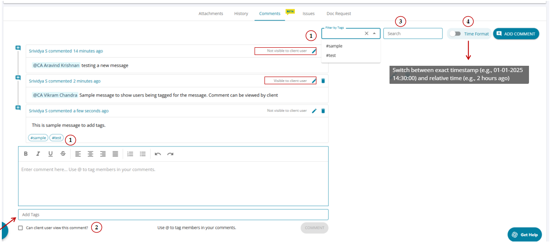Open the Get Help widget
This screenshot has height=246, width=552.
(524, 235)
